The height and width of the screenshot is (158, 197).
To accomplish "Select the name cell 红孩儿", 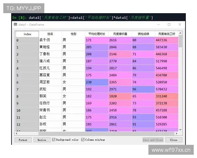I will 50,68.
